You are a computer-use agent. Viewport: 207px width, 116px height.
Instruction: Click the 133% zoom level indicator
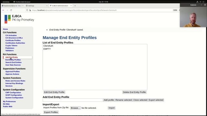[x=175, y=10]
